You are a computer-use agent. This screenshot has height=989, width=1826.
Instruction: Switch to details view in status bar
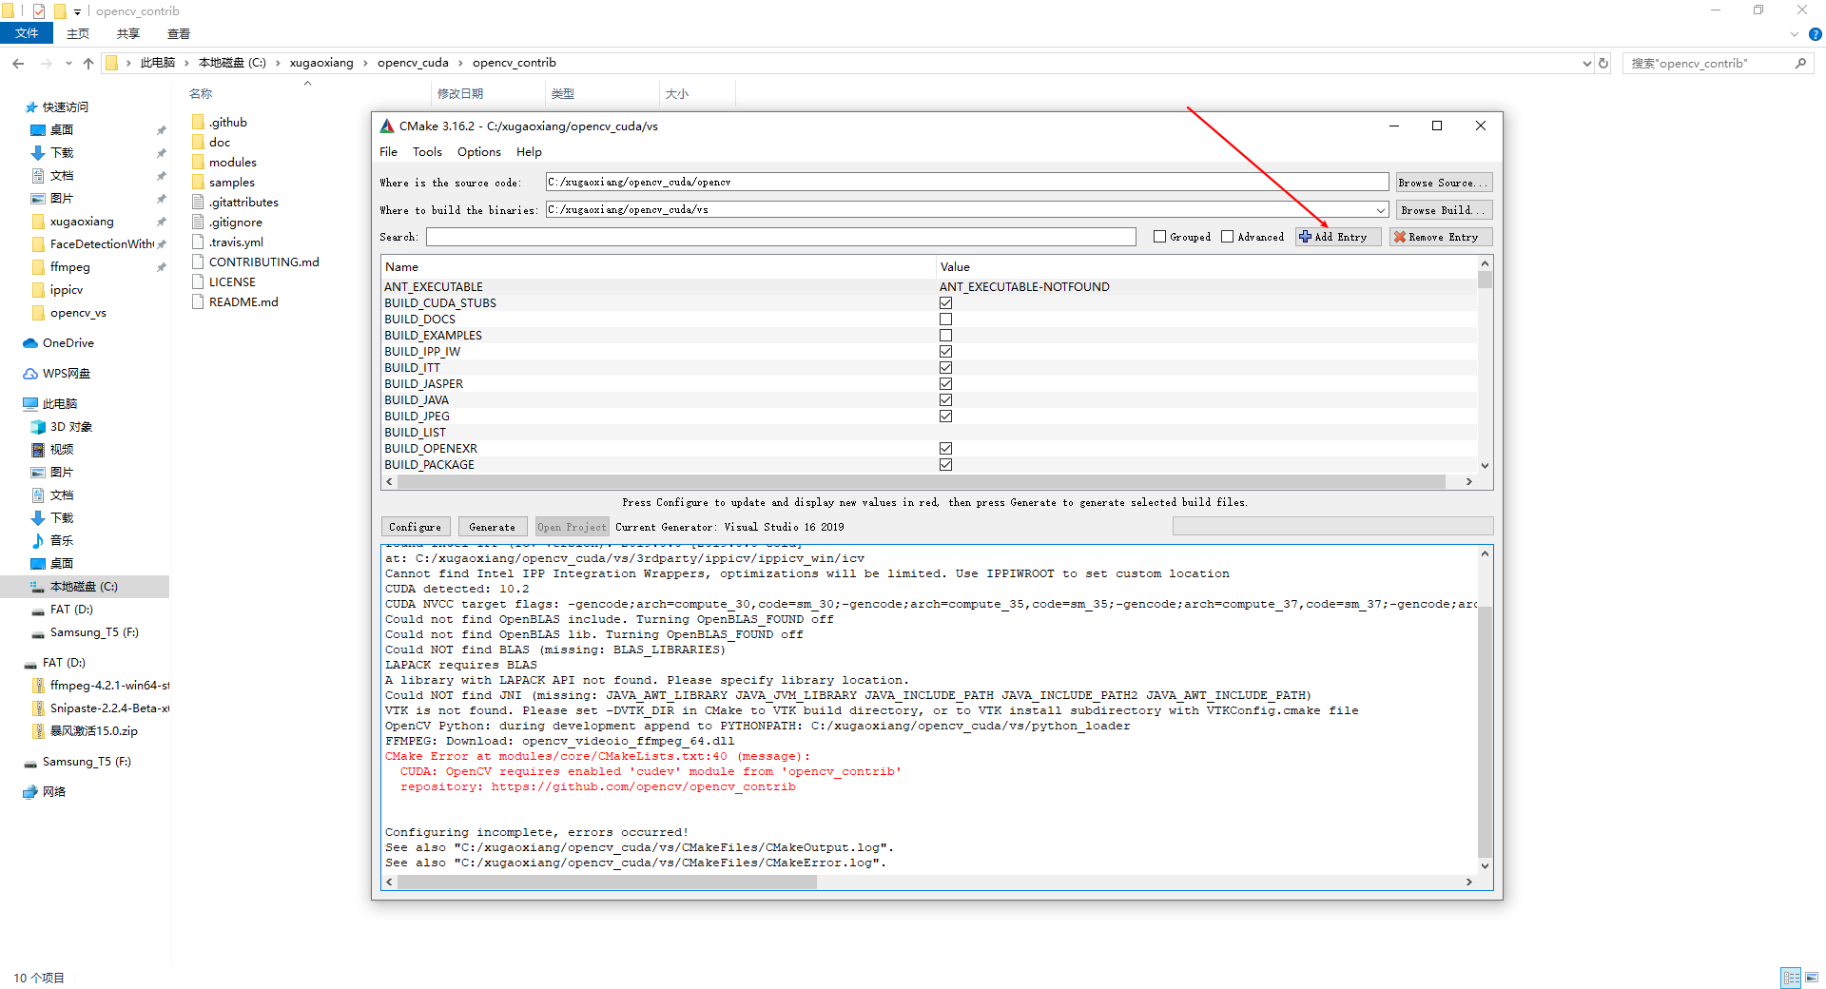click(x=1791, y=978)
